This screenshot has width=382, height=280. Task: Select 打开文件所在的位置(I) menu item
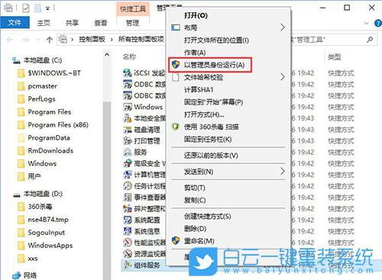[216, 40]
